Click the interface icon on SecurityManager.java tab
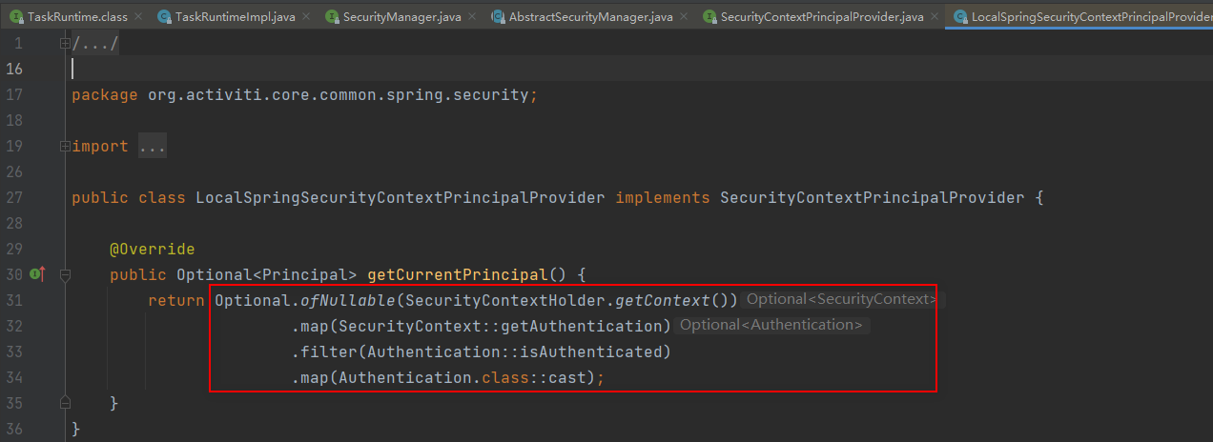This screenshot has width=1213, height=442. coord(332,18)
